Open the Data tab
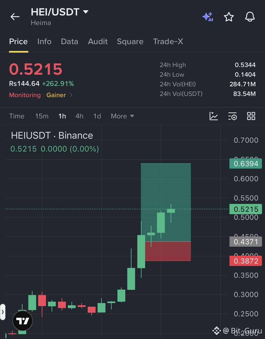This screenshot has width=265, height=339. (x=69, y=42)
